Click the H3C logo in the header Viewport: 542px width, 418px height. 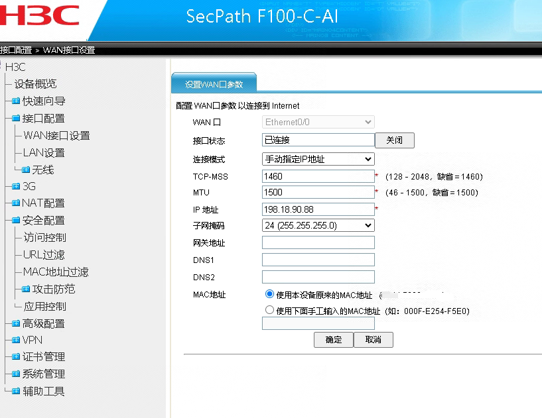[39, 15]
